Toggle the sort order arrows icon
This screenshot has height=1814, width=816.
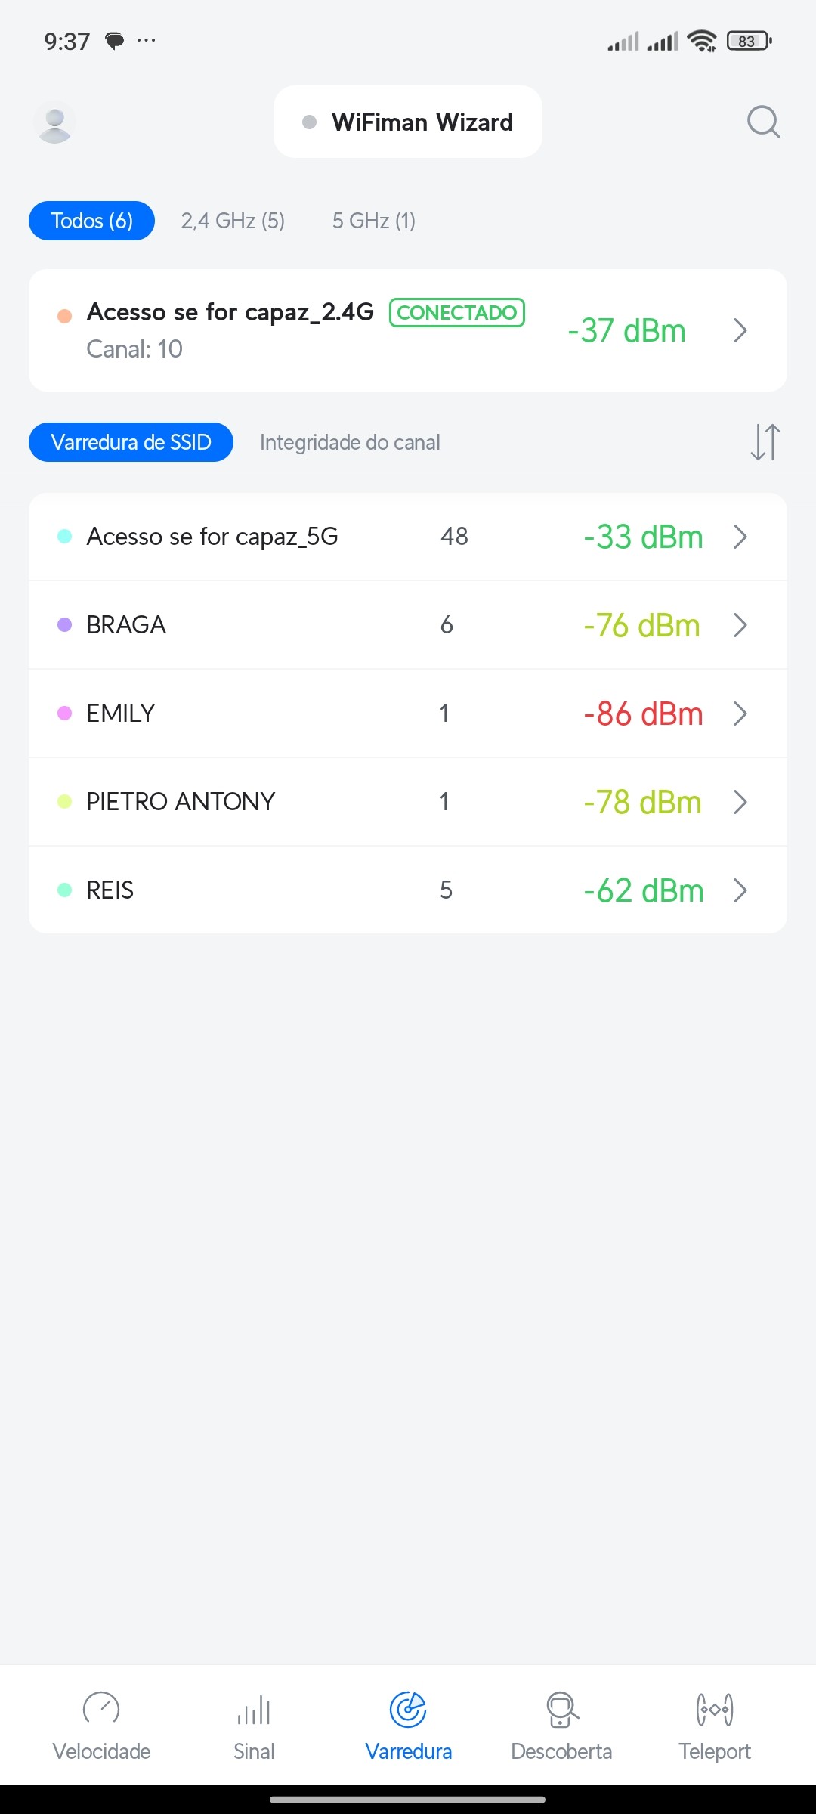coord(765,442)
